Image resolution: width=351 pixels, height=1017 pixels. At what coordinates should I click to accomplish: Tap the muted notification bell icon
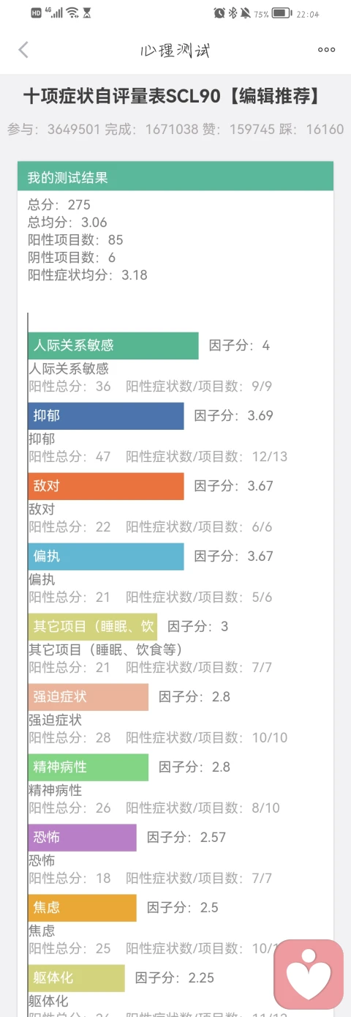point(245,13)
